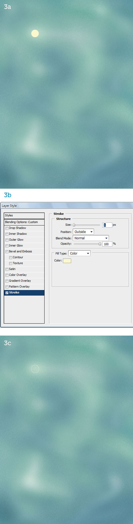
Task: Open the Fill Type dropdown set to Color
Action: pos(80,254)
